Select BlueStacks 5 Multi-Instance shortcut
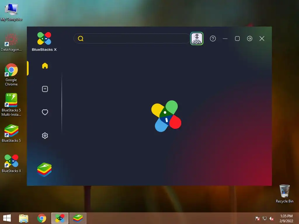This screenshot has width=299, height=224. tap(11, 105)
